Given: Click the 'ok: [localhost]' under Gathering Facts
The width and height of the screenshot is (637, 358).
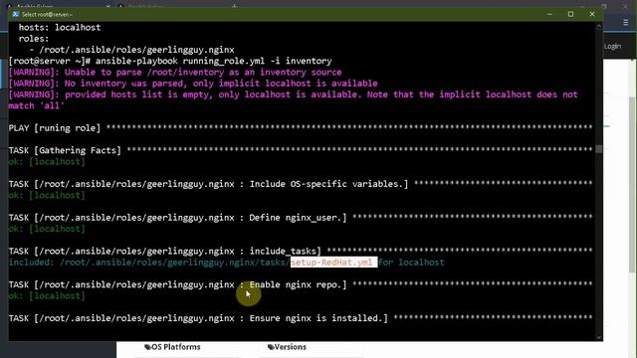Looking at the screenshot, I should [47, 161].
